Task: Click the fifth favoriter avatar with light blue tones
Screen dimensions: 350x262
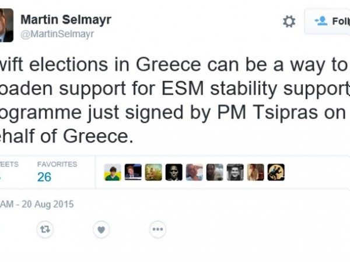Action: click(194, 172)
